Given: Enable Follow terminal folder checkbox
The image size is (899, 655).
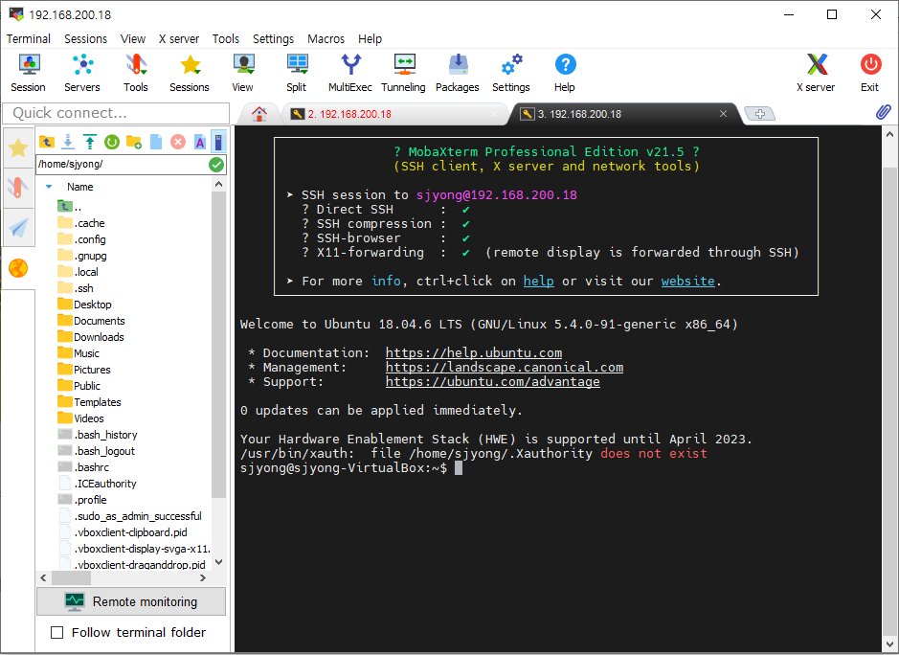Looking at the screenshot, I should (56, 632).
